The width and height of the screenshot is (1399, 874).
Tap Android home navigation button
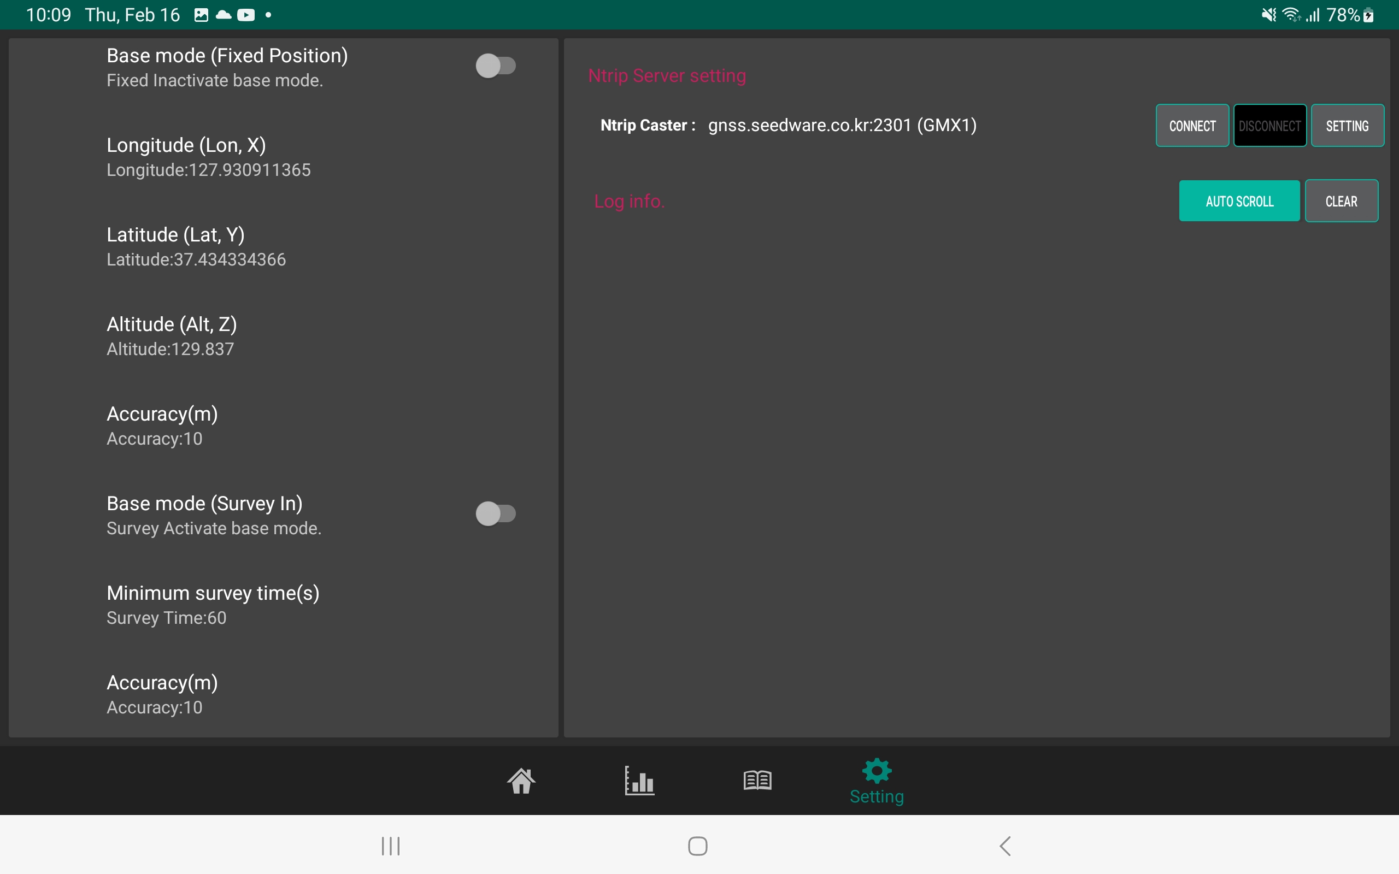click(698, 846)
